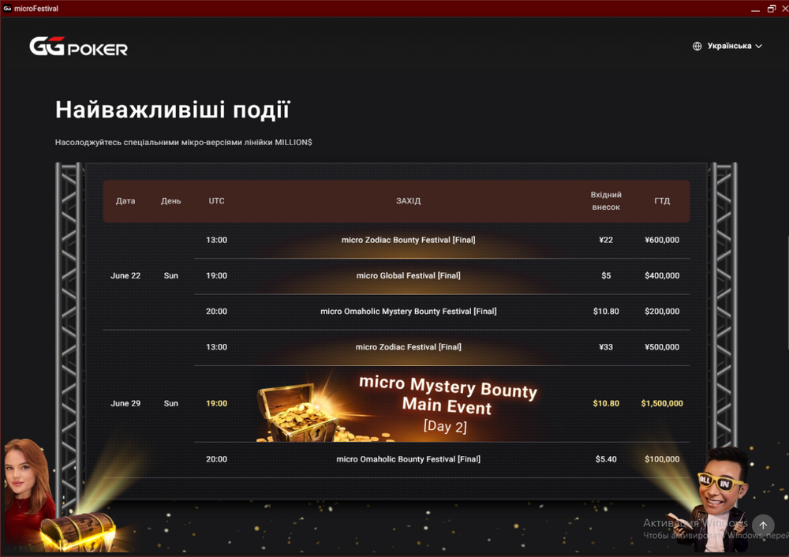789x557 pixels.
Task: Click the $200,000 guarantee value
Action: [662, 312]
